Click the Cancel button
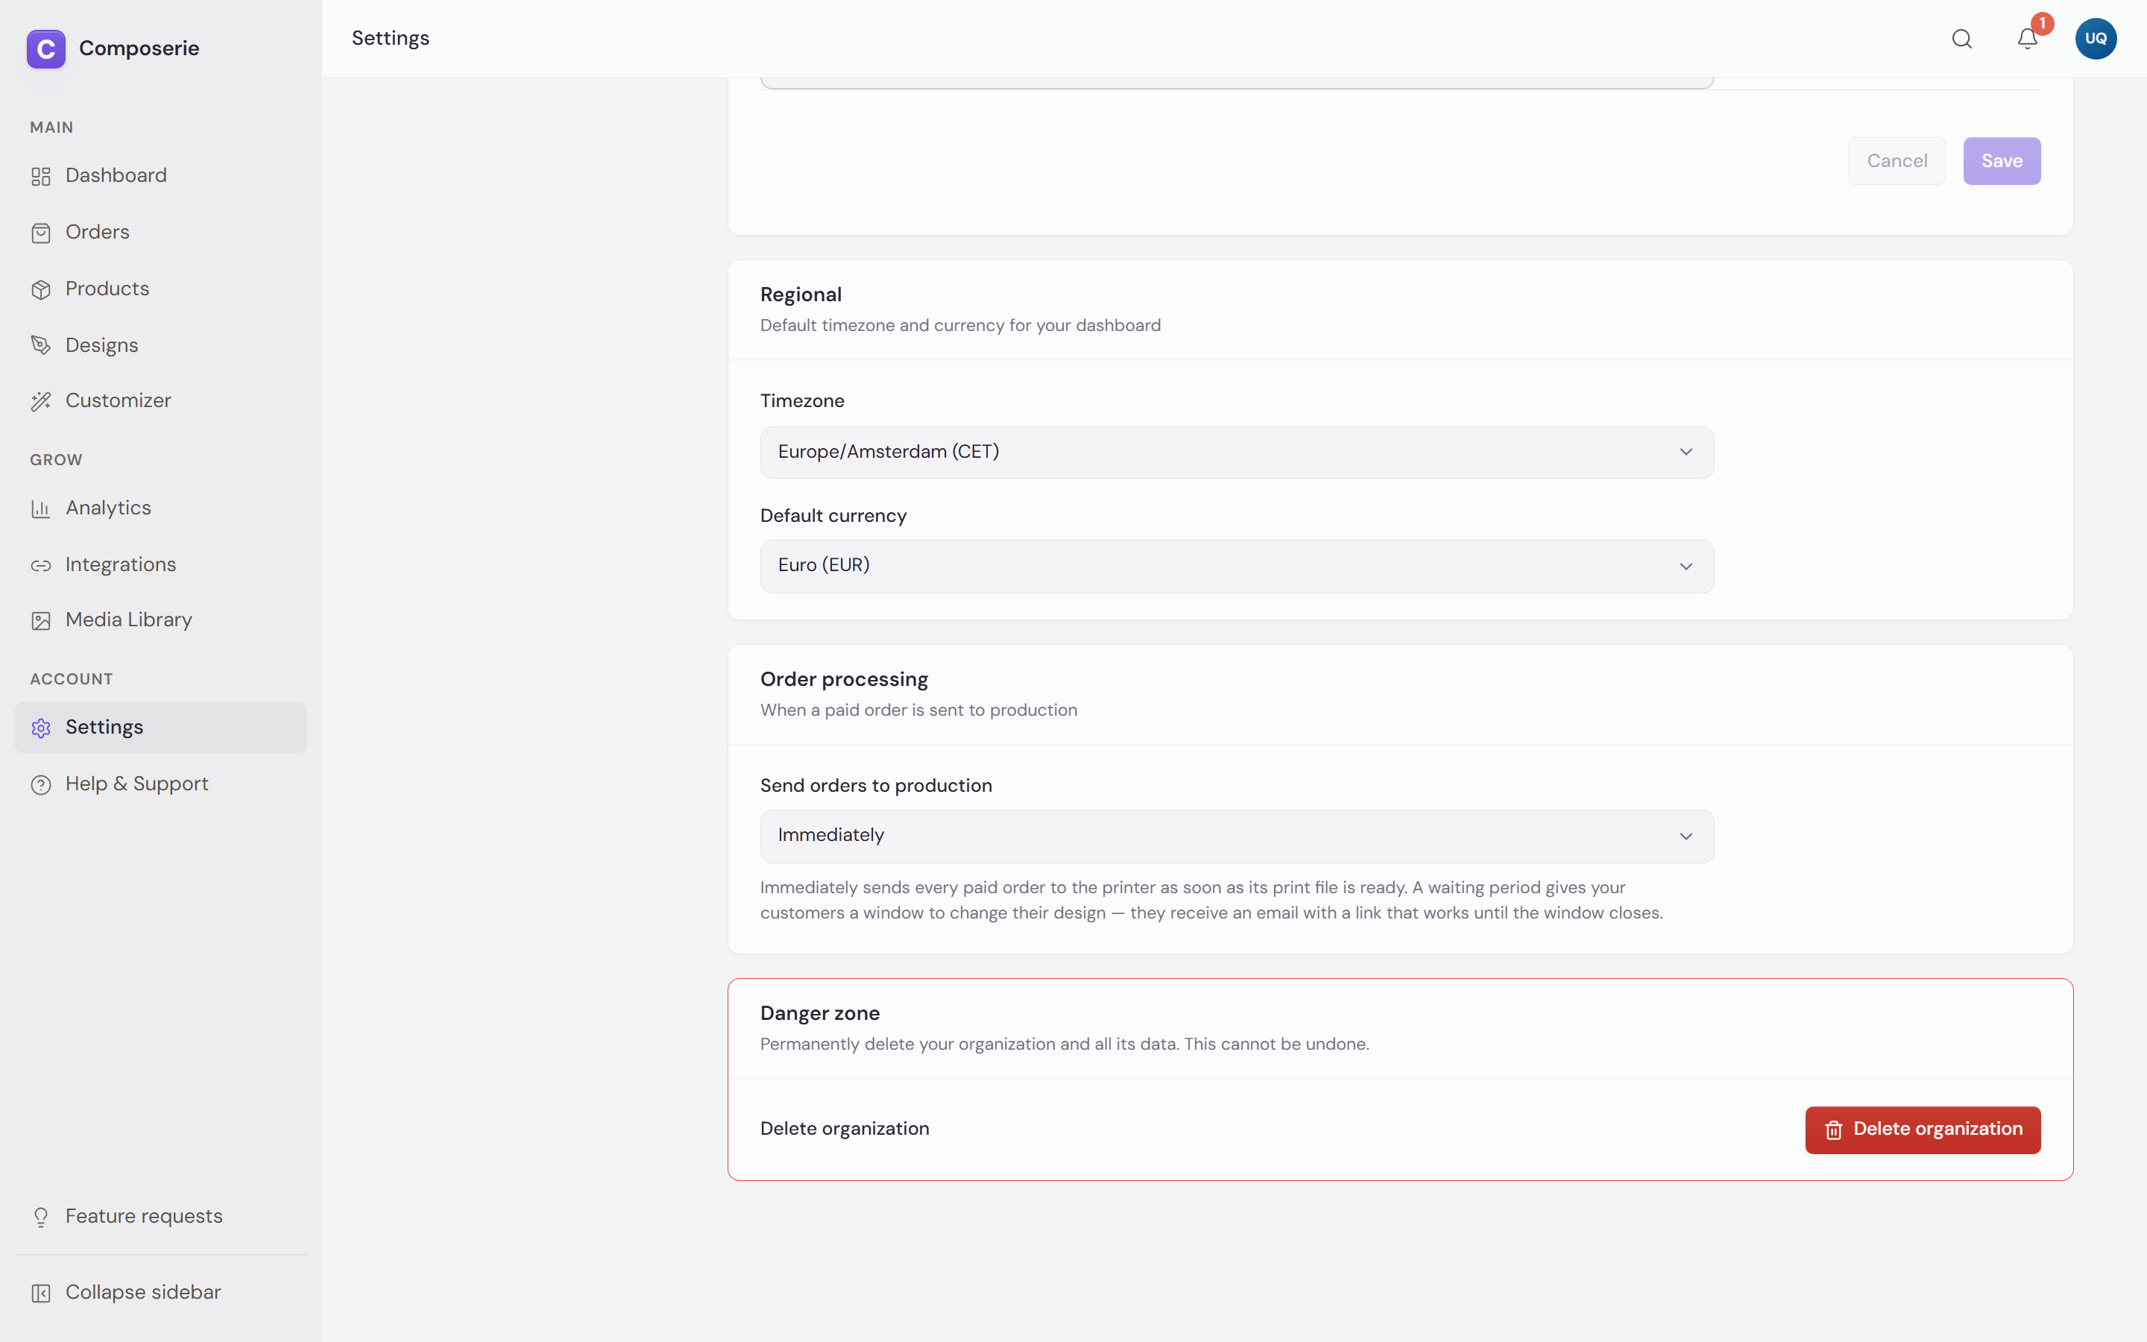Screen dimensions: 2147x1342 tap(1897, 160)
